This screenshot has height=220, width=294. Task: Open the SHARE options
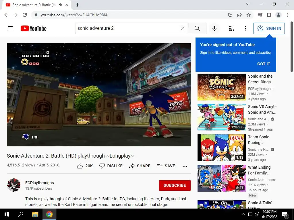pos(140,166)
